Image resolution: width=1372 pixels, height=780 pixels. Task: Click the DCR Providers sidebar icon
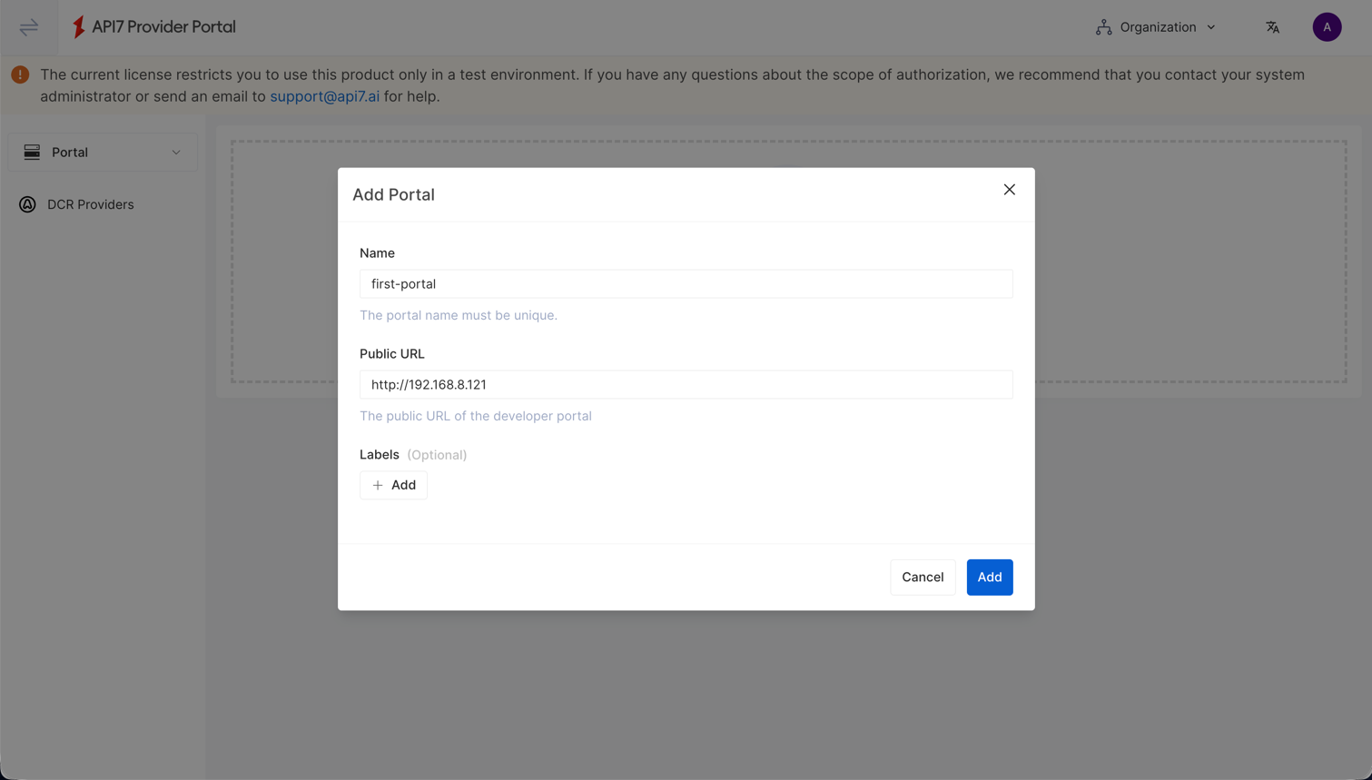coord(28,205)
